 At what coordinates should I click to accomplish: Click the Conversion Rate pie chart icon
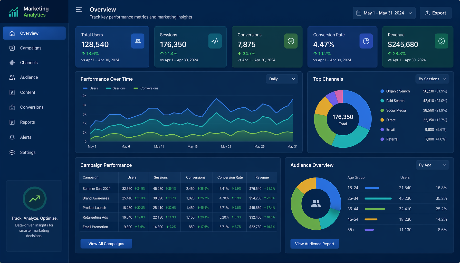(x=366, y=41)
